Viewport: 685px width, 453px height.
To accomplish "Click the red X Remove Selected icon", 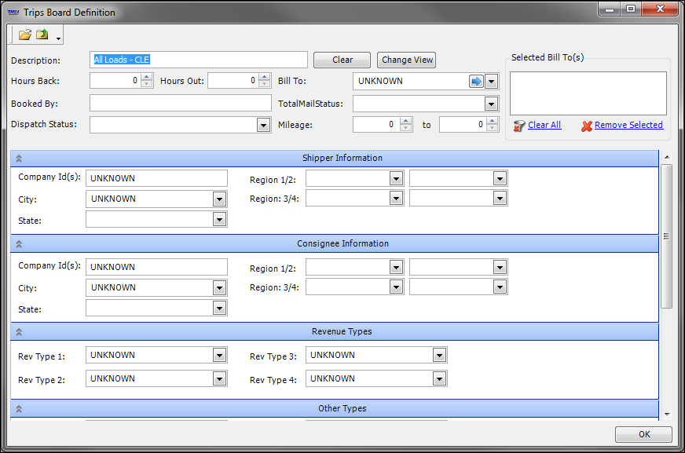I will pyautogui.click(x=587, y=126).
